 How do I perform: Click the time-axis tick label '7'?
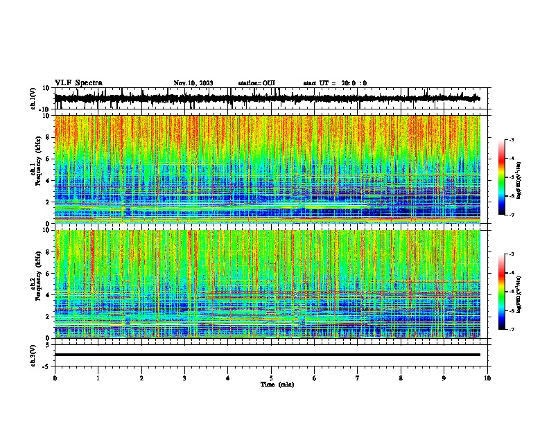click(x=358, y=378)
